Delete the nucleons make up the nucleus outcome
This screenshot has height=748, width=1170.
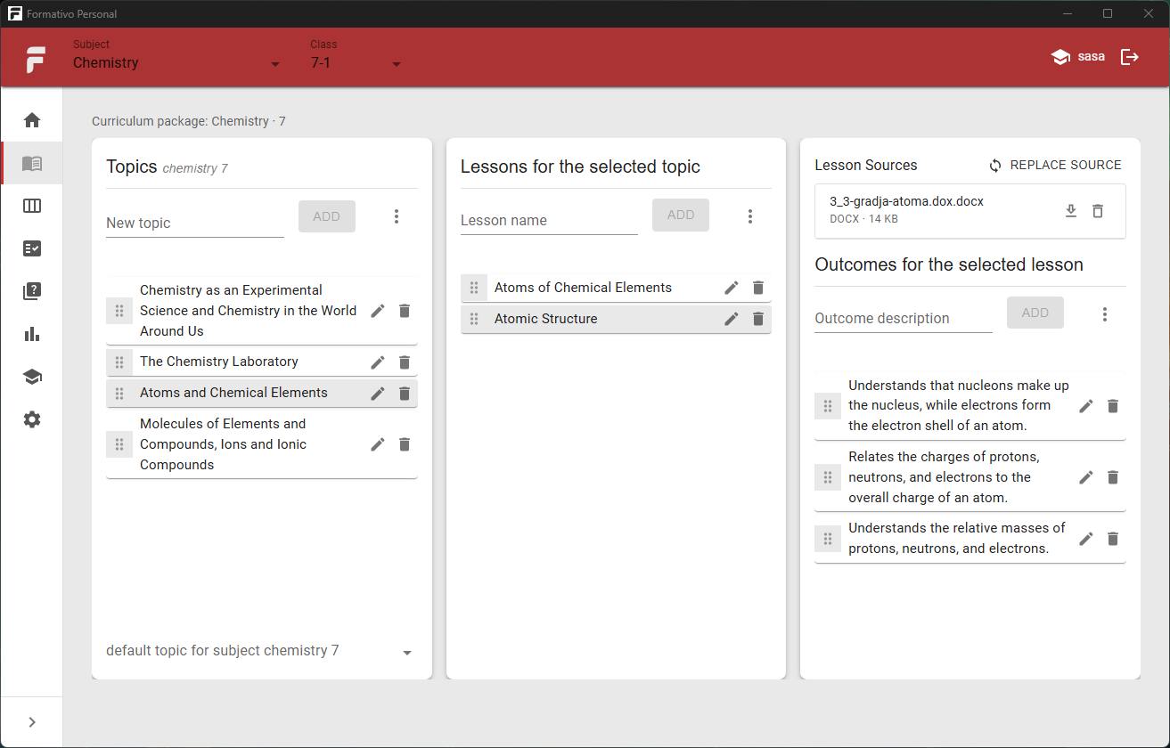pyautogui.click(x=1113, y=406)
